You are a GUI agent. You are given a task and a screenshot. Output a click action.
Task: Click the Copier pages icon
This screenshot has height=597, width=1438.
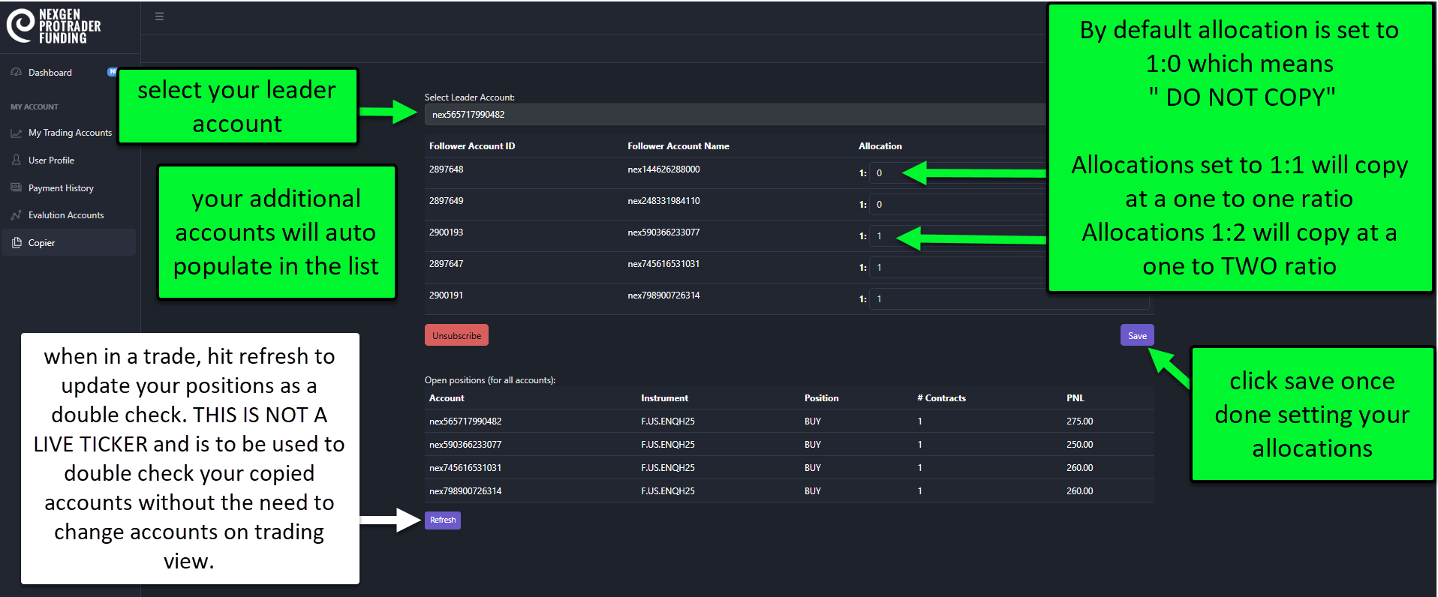coord(17,242)
